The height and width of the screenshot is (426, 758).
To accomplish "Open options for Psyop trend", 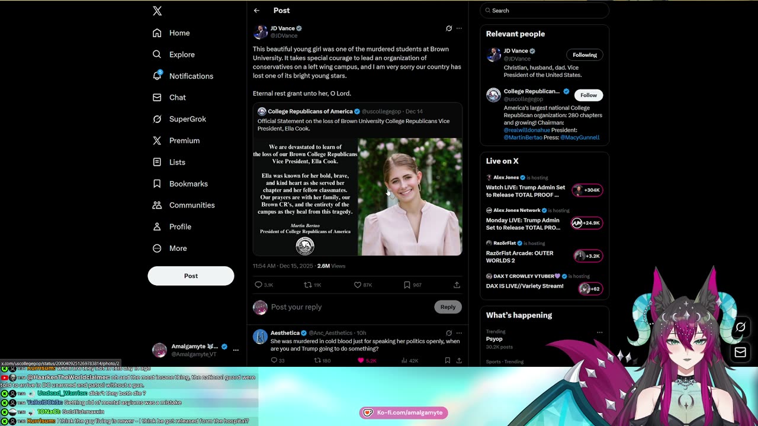I will click(599, 333).
